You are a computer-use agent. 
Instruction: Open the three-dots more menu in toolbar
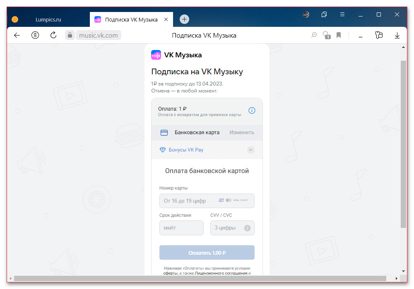pos(361,36)
